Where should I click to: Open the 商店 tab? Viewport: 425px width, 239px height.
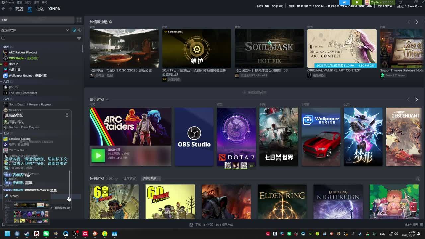[19, 9]
